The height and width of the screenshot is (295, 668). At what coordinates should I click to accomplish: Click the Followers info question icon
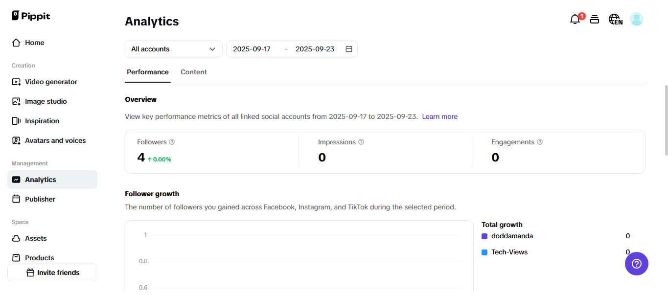click(172, 142)
